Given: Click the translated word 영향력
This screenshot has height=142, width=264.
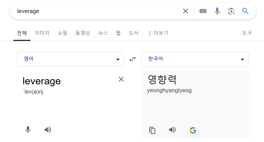Looking at the screenshot, I should [x=162, y=80].
